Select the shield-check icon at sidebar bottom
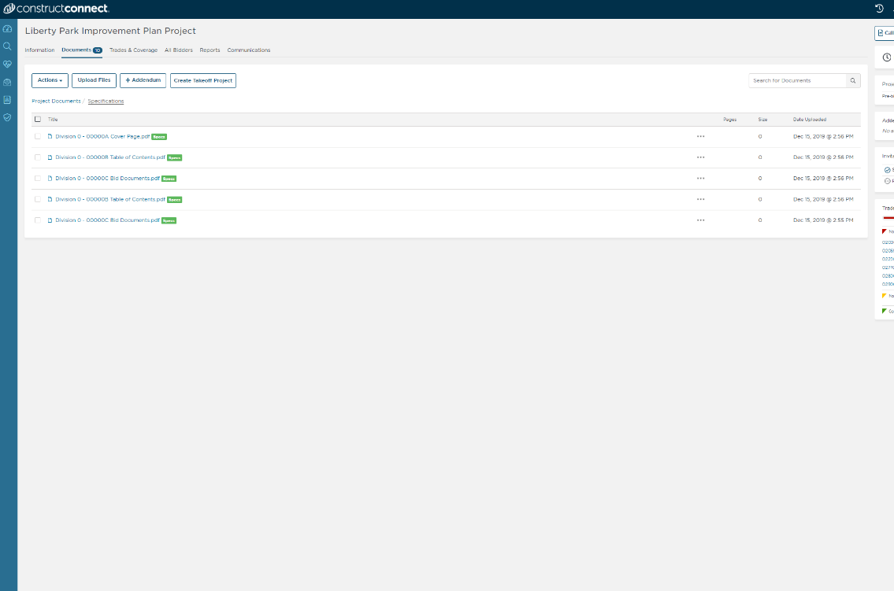This screenshot has height=591, width=894. coord(7,116)
